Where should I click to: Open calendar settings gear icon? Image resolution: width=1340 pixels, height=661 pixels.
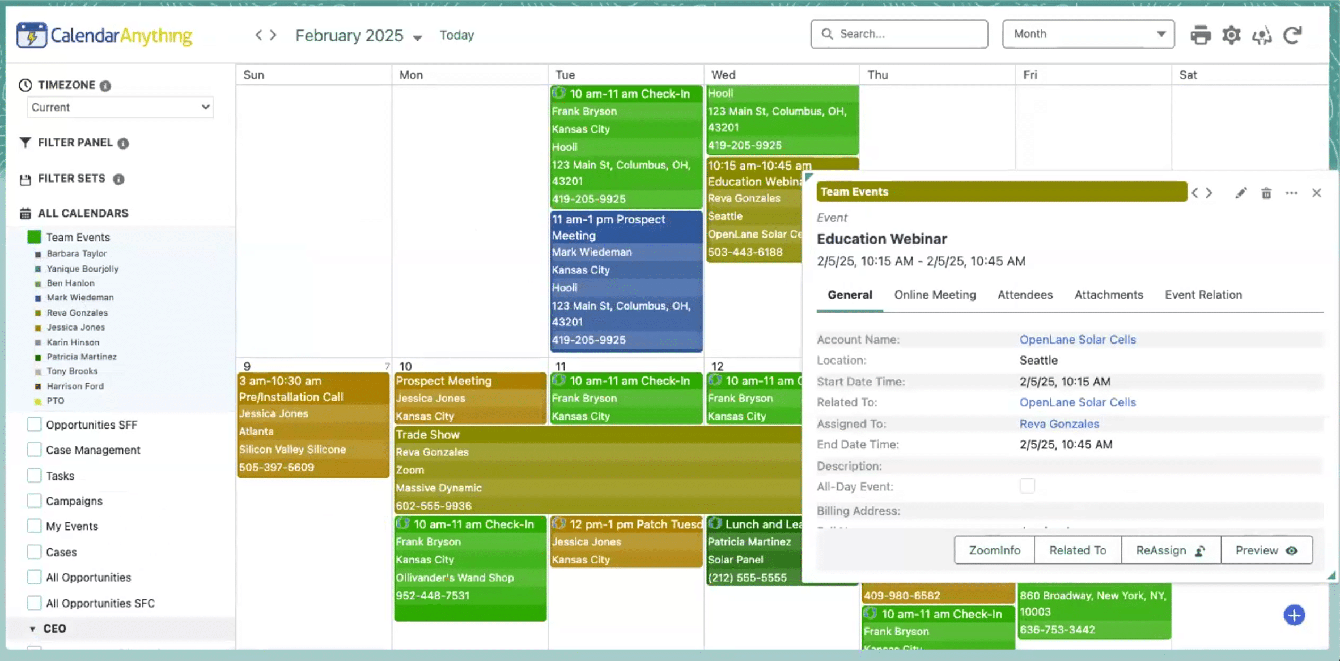(x=1231, y=35)
